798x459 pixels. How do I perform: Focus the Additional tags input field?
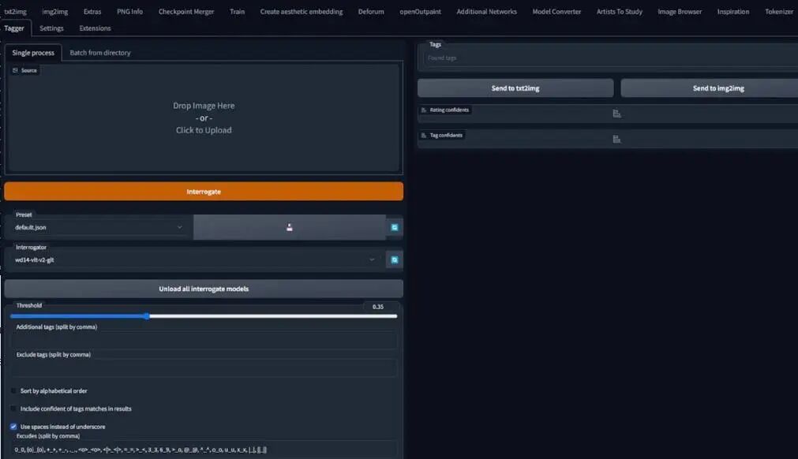(204, 340)
